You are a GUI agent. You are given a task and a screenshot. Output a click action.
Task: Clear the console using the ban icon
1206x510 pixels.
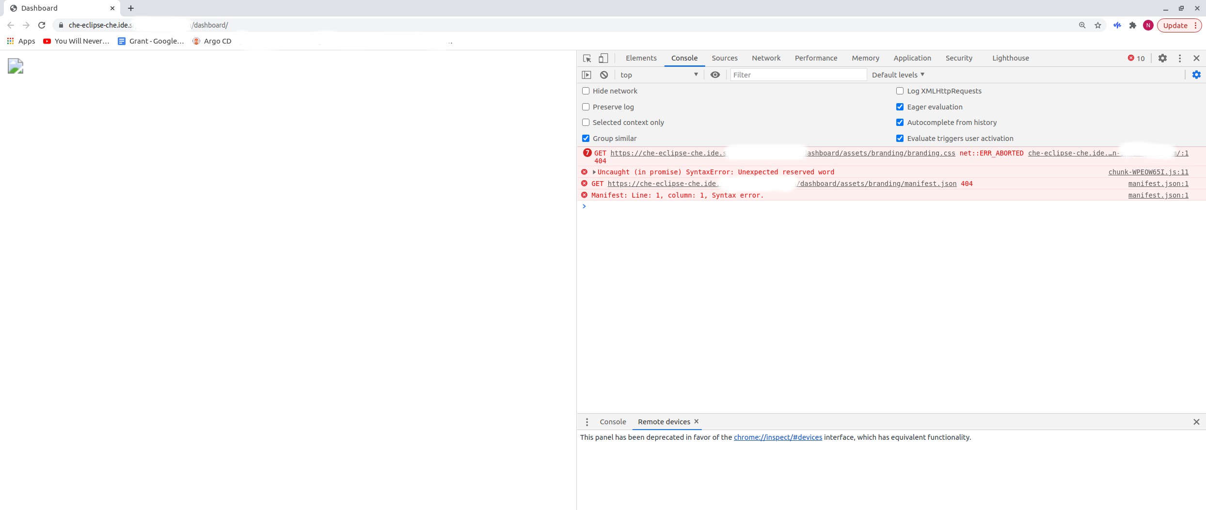tap(603, 75)
